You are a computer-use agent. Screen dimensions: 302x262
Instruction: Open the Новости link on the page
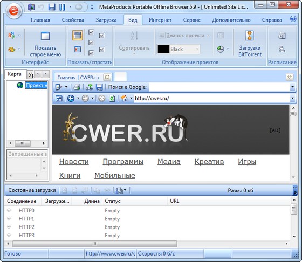coord(74,162)
